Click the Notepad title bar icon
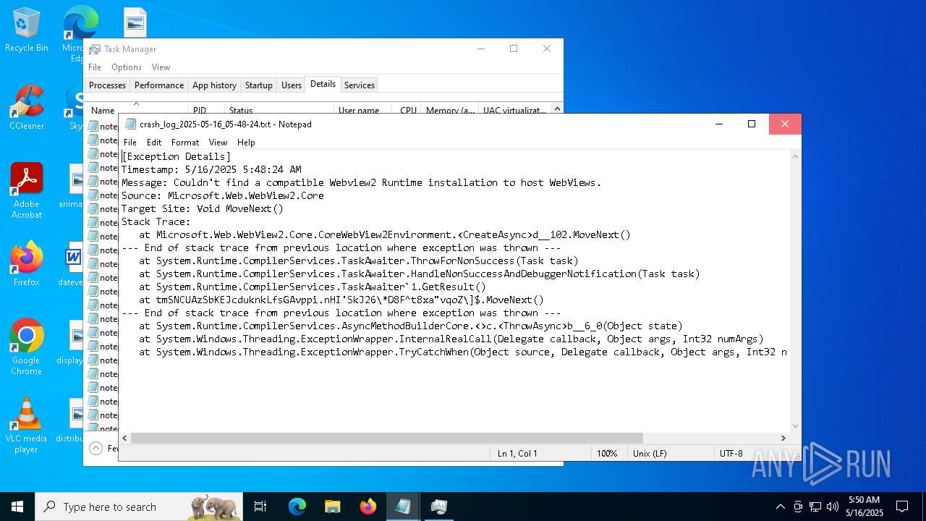 point(130,124)
